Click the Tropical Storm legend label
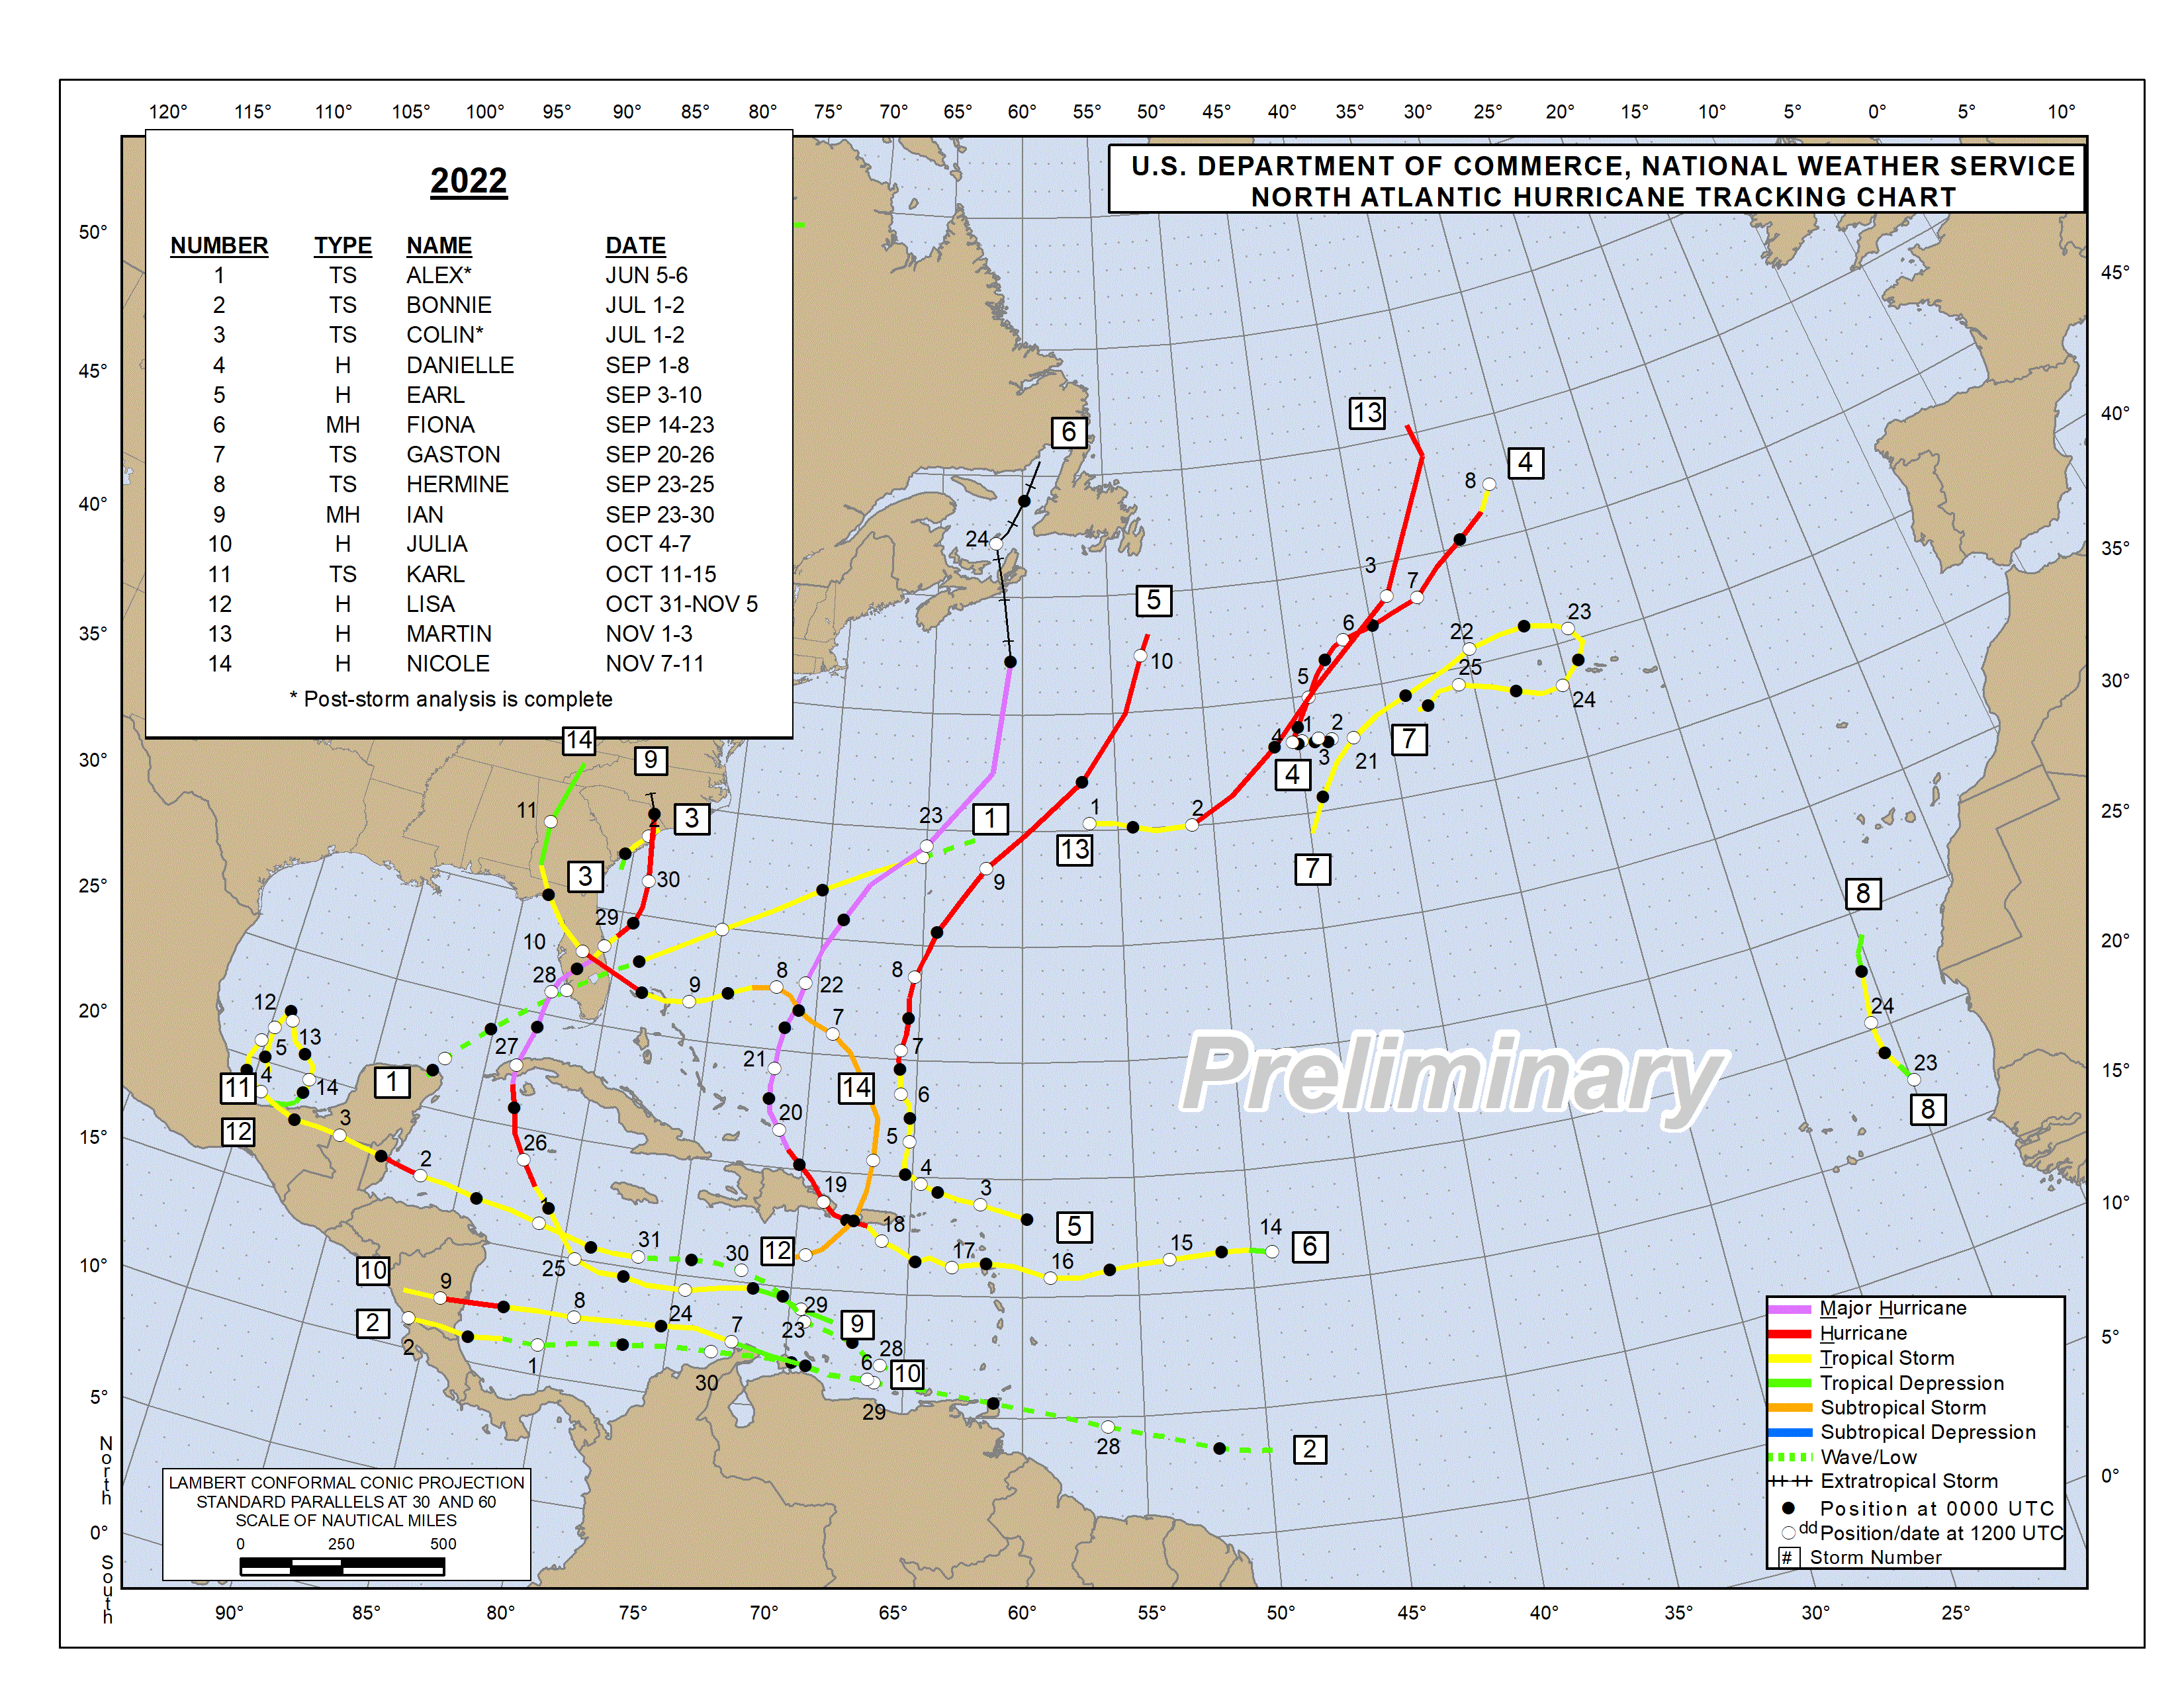Viewport: 2184px width, 1687px height. (x=1887, y=1358)
